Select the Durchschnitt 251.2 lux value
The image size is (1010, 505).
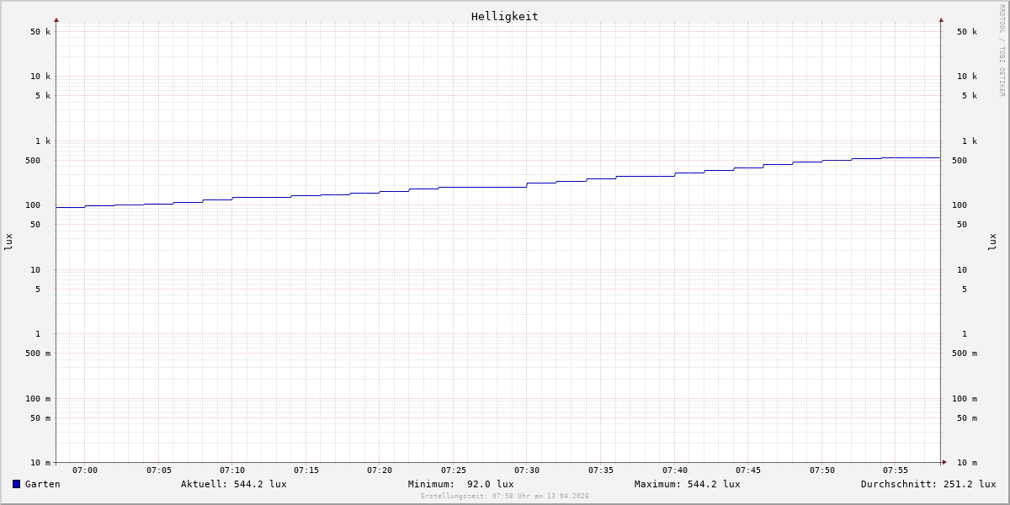tap(928, 484)
